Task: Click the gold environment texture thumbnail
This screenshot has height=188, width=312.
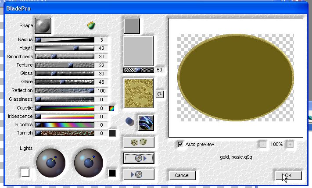Action: click(139, 93)
